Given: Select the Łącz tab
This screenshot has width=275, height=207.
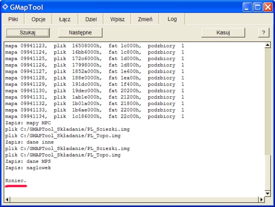Looking at the screenshot, I should 64,19.
